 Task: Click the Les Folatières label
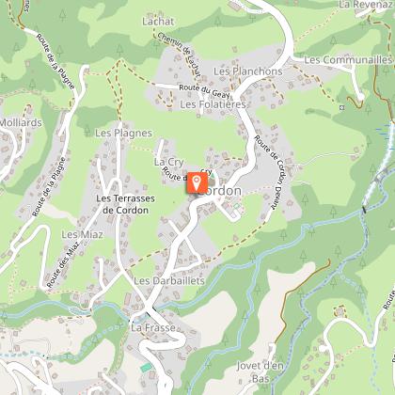click(x=213, y=104)
